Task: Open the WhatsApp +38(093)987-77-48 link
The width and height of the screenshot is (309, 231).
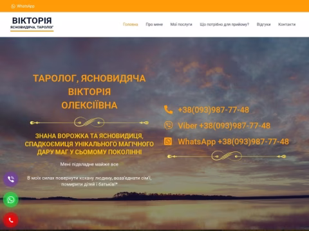Action: tap(233, 142)
